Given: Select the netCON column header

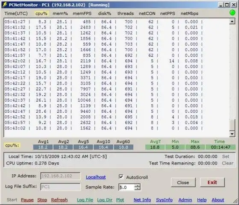Looking at the screenshot, I should [147, 13].
